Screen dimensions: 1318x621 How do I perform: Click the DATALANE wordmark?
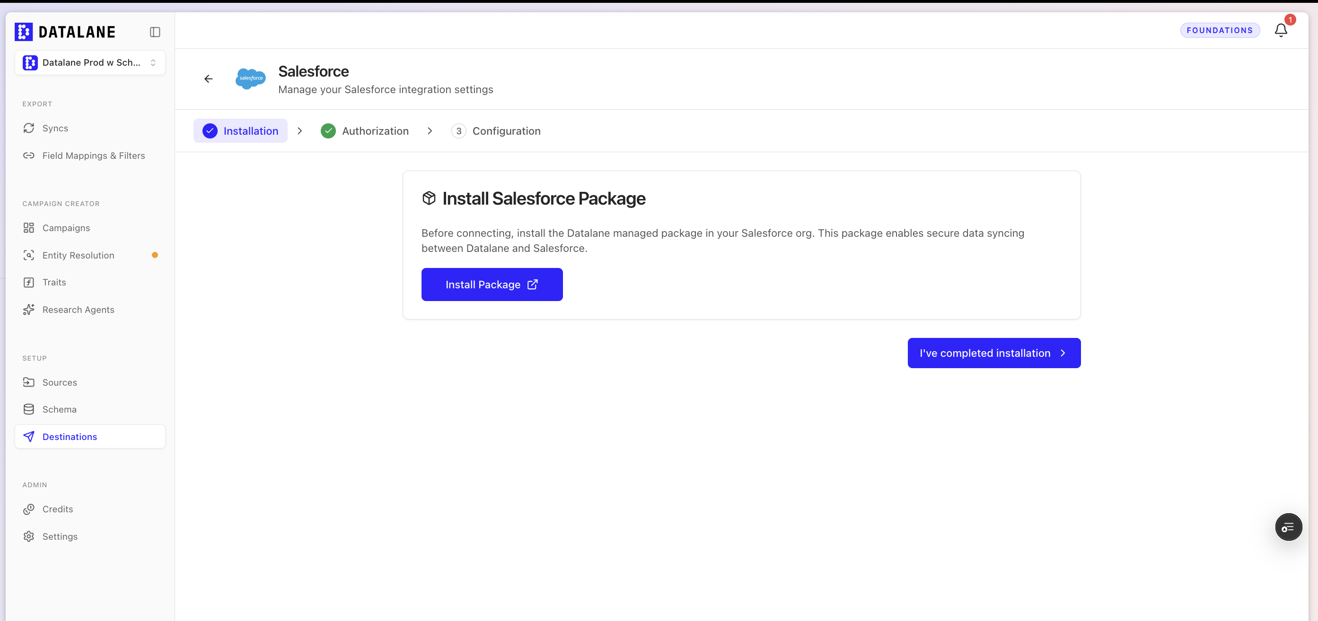point(77,32)
